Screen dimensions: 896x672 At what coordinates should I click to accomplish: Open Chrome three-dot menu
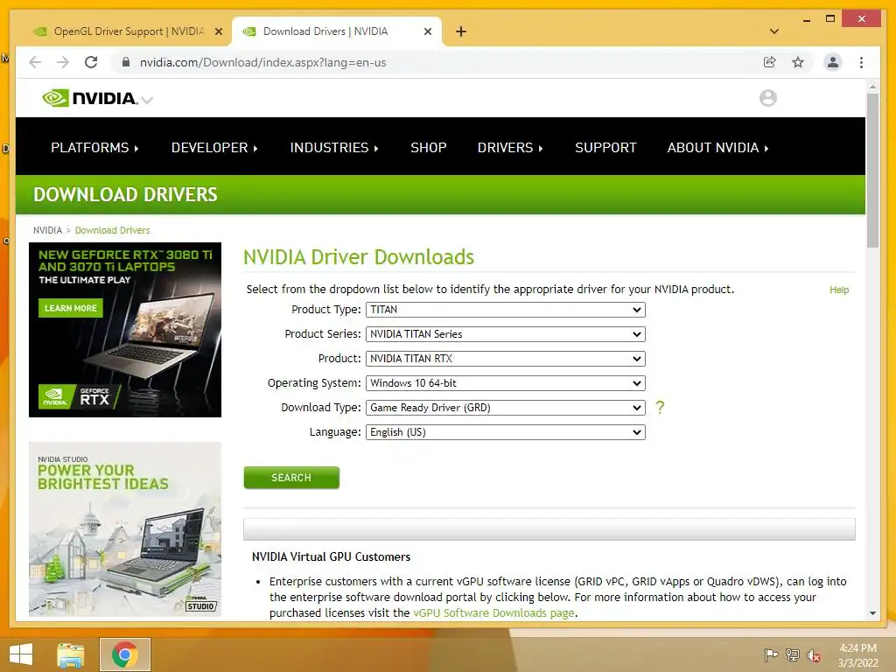click(x=861, y=62)
